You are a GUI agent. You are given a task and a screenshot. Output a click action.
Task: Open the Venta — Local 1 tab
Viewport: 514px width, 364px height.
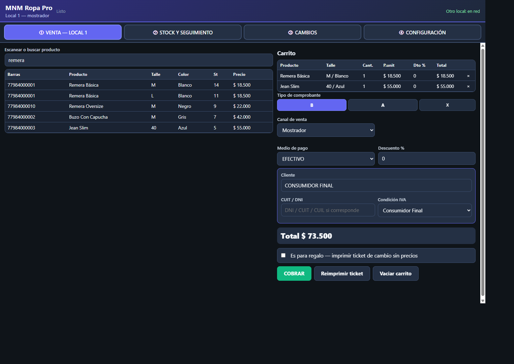point(63,32)
